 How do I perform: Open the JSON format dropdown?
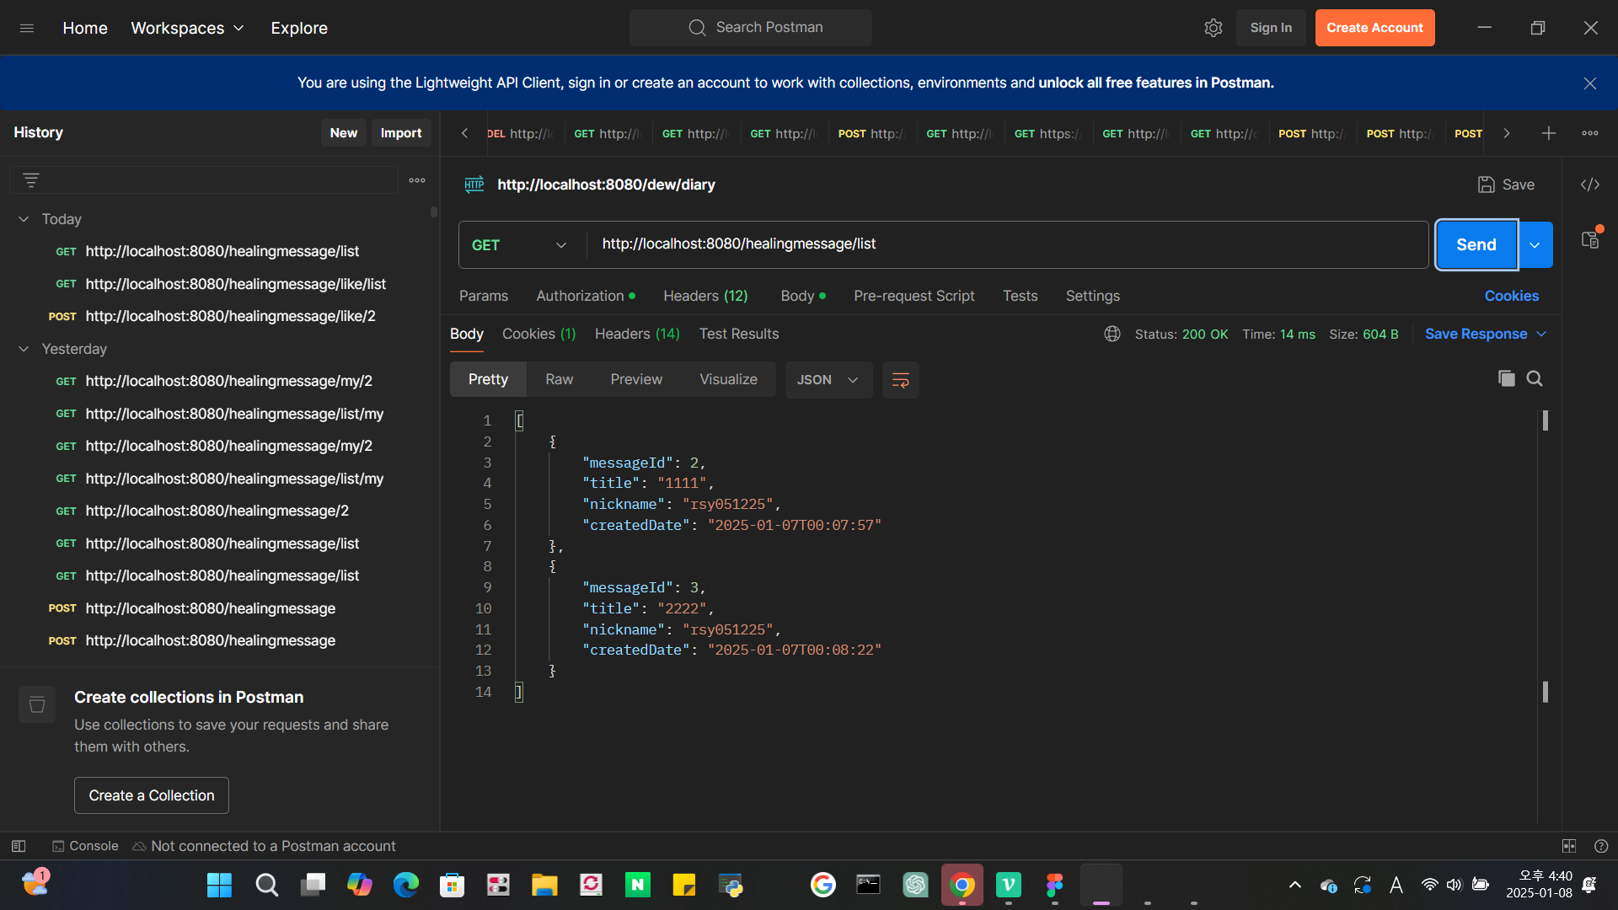click(x=828, y=380)
